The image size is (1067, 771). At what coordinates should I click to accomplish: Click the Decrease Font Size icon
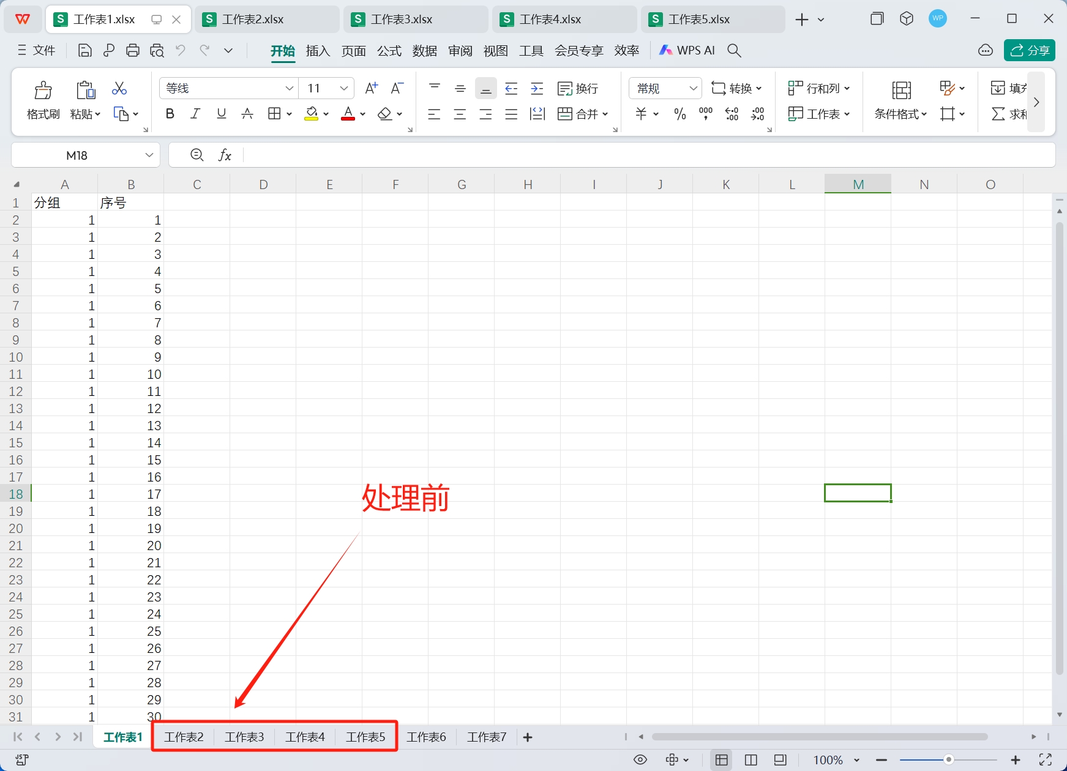point(397,88)
